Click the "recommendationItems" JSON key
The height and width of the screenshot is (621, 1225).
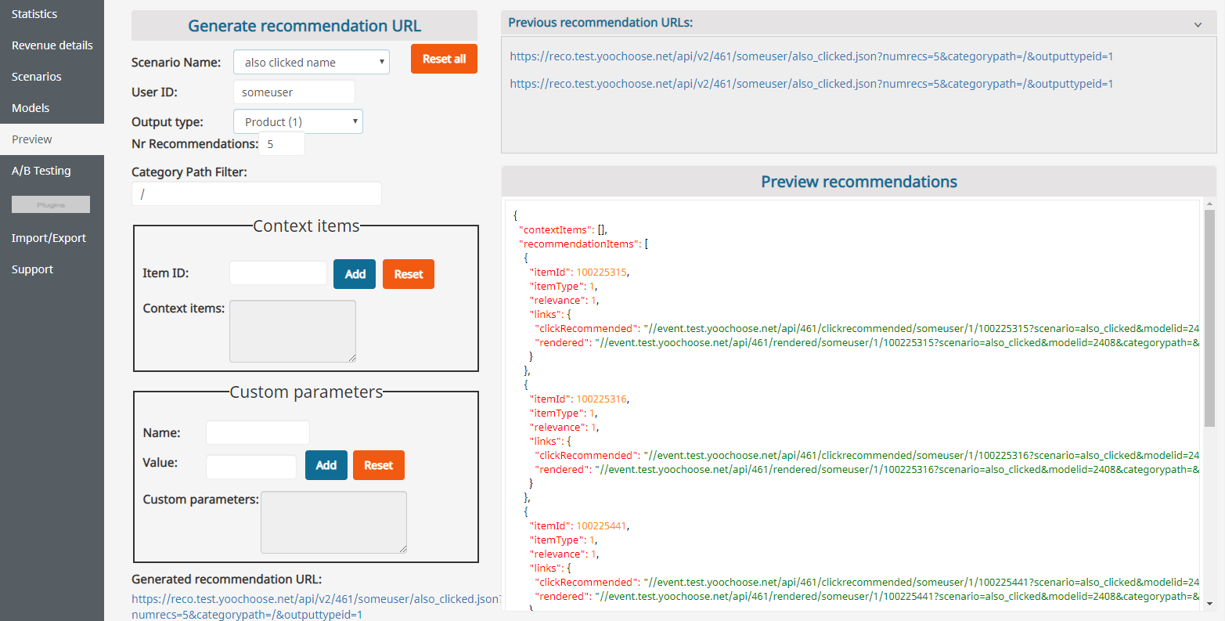point(578,244)
